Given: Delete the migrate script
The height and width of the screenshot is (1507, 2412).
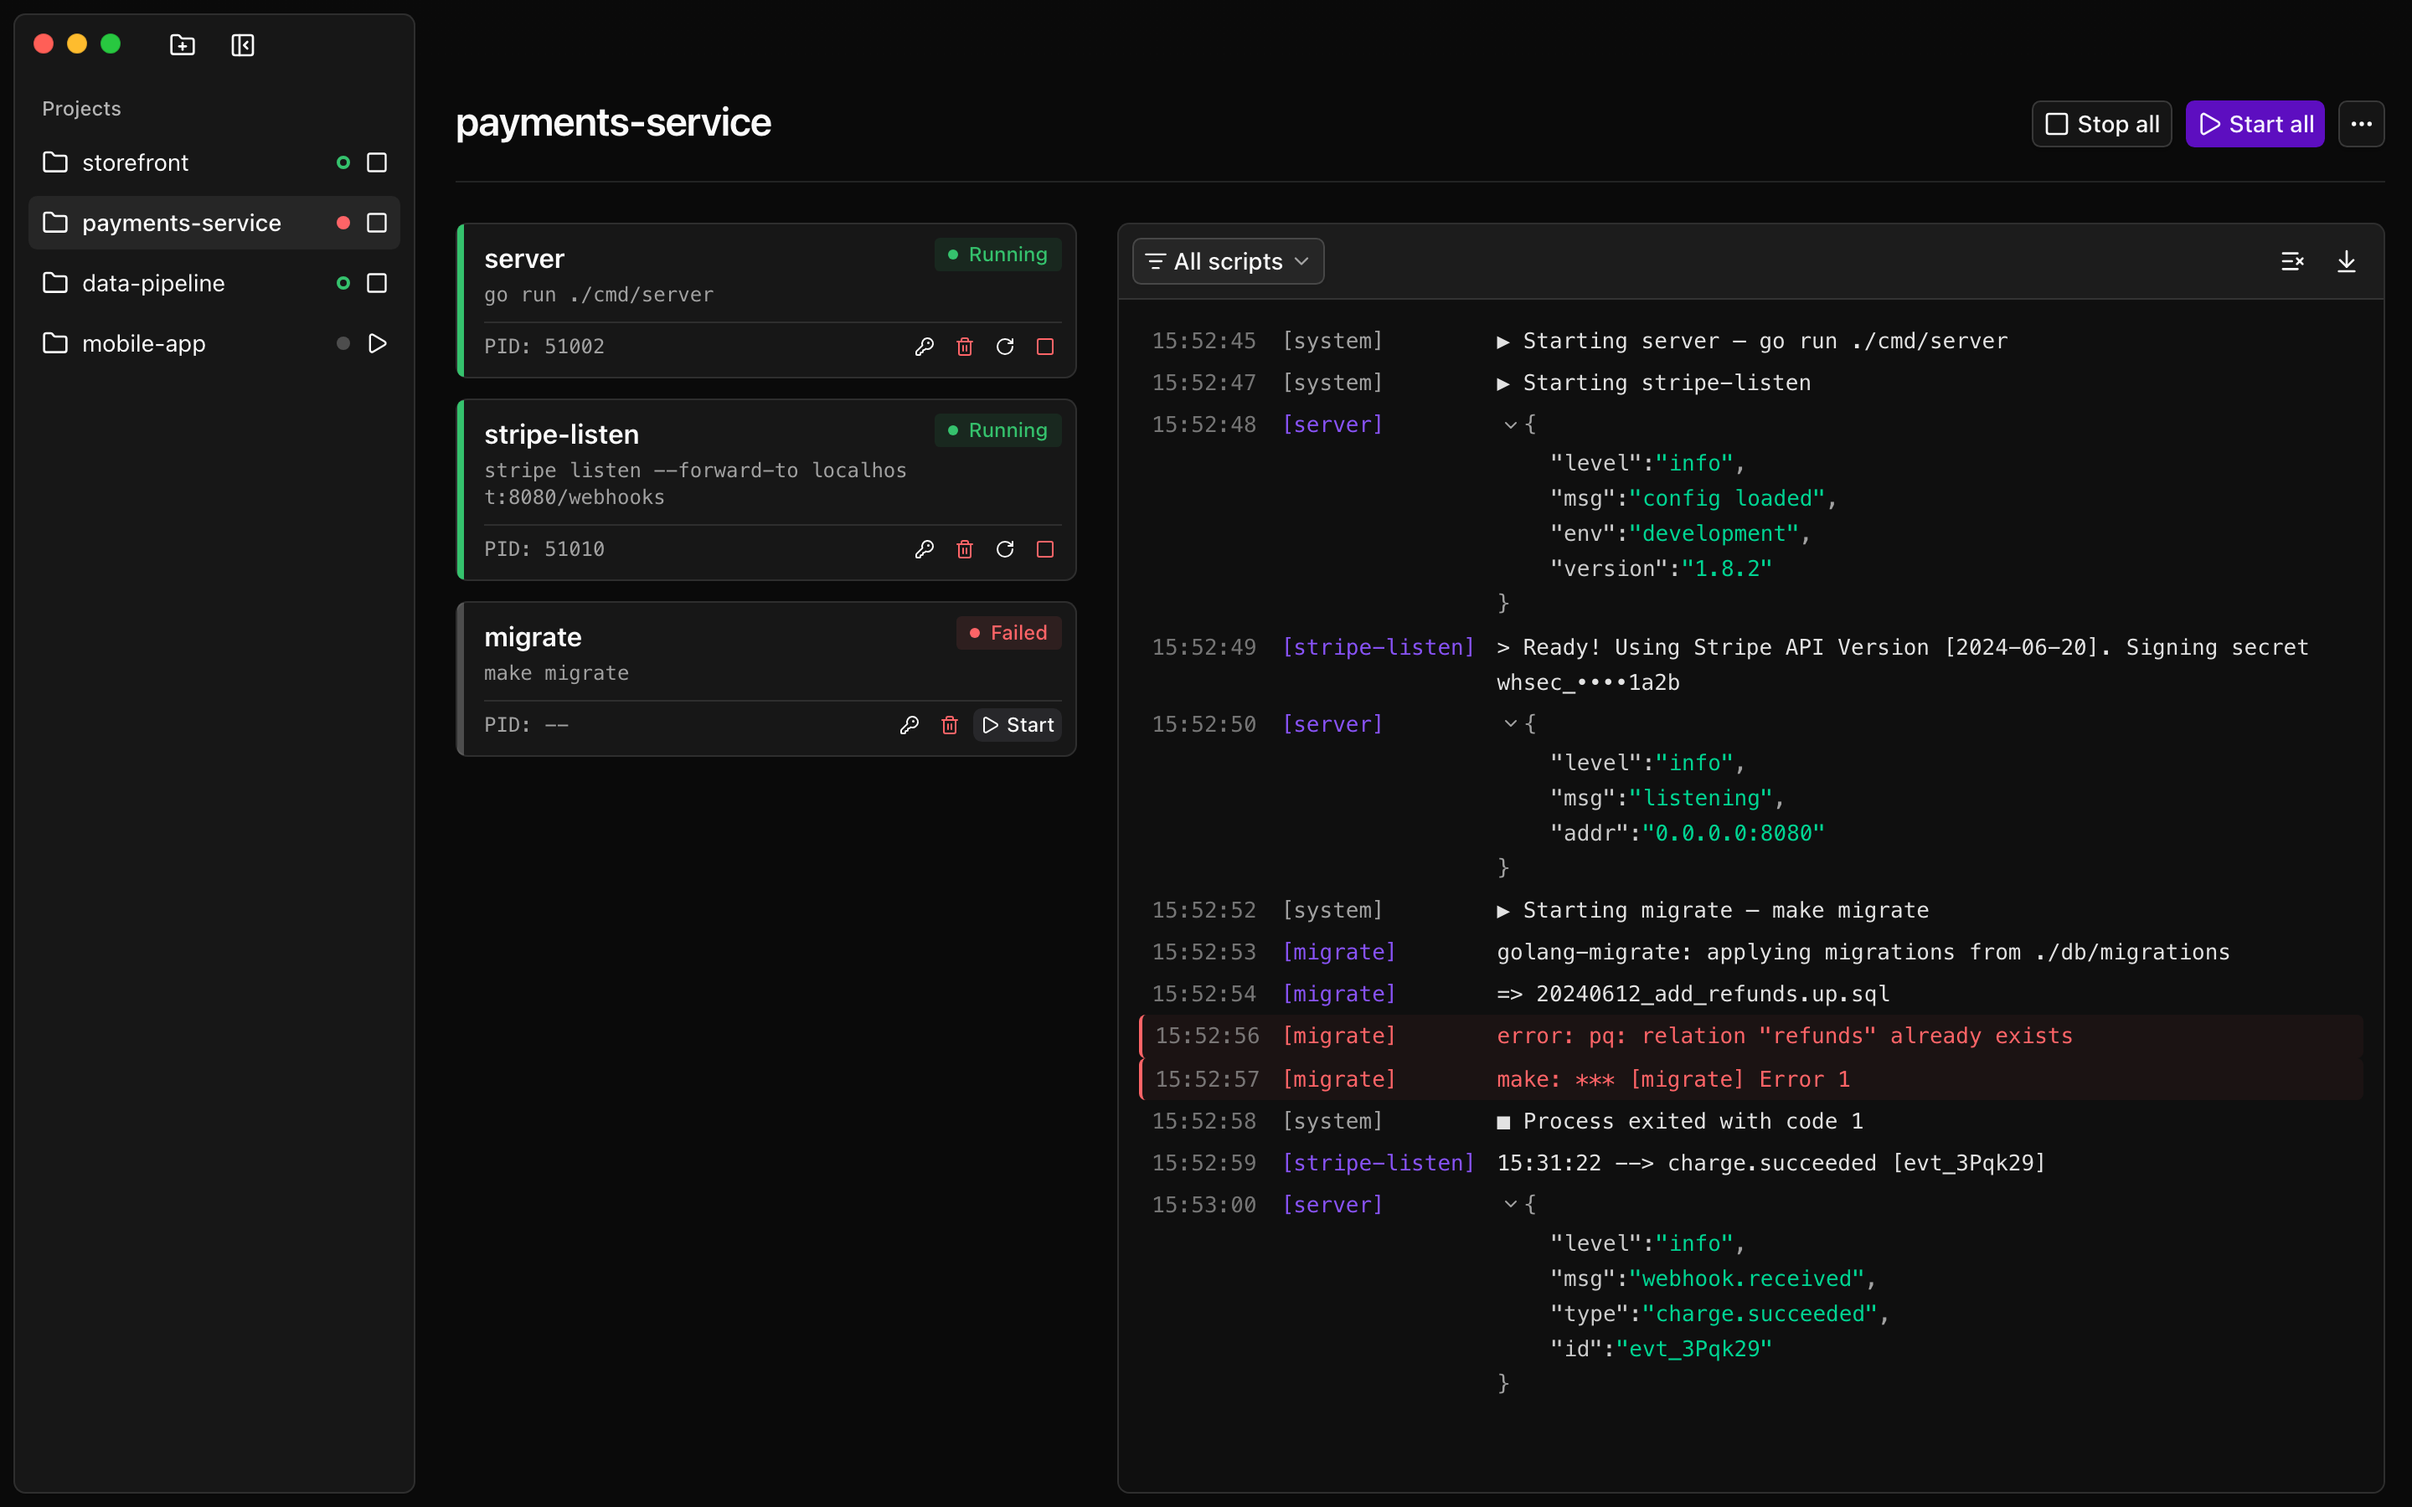Looking at the screenshot, I should (950, 726).
